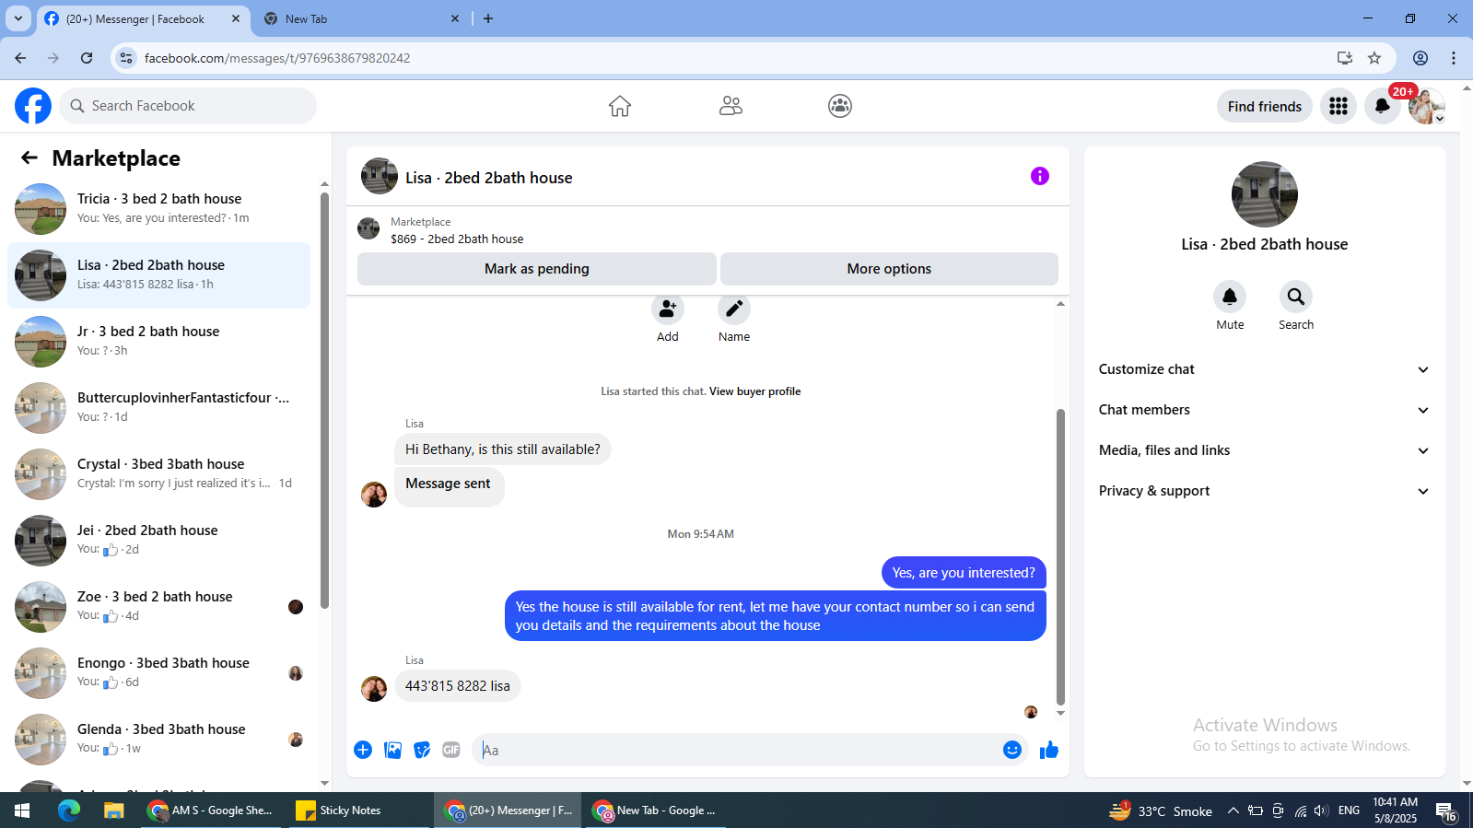Open Facebook notifications bell
Image resolution: width=1473 pixels, height=828 pixels.
[x=1382, y=106]
